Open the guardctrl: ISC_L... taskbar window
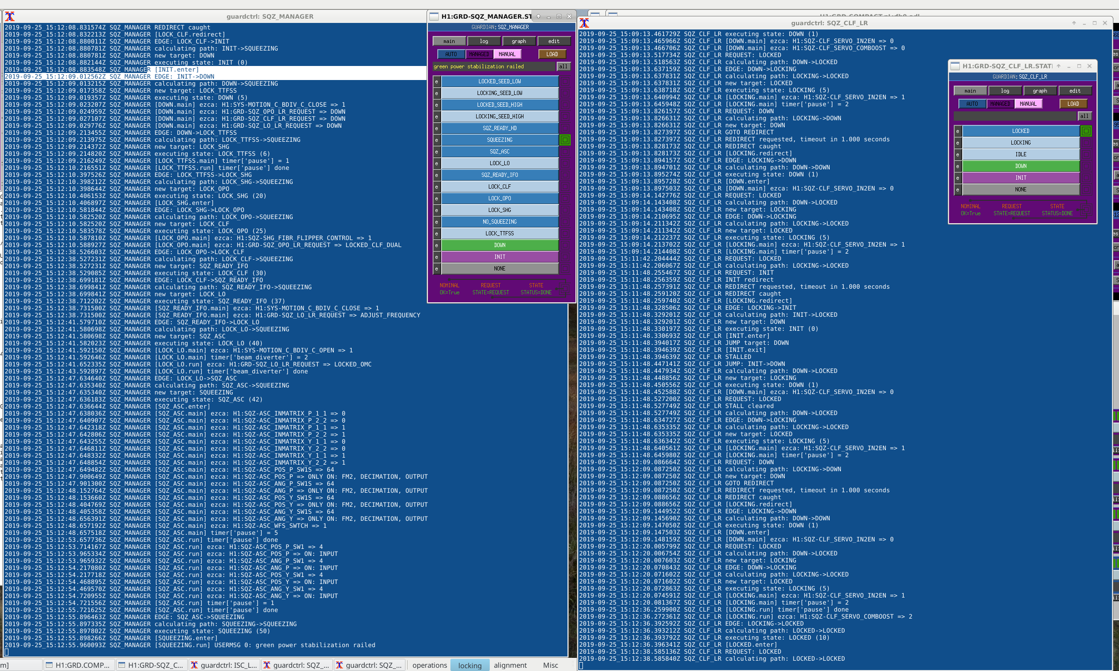 224,665
